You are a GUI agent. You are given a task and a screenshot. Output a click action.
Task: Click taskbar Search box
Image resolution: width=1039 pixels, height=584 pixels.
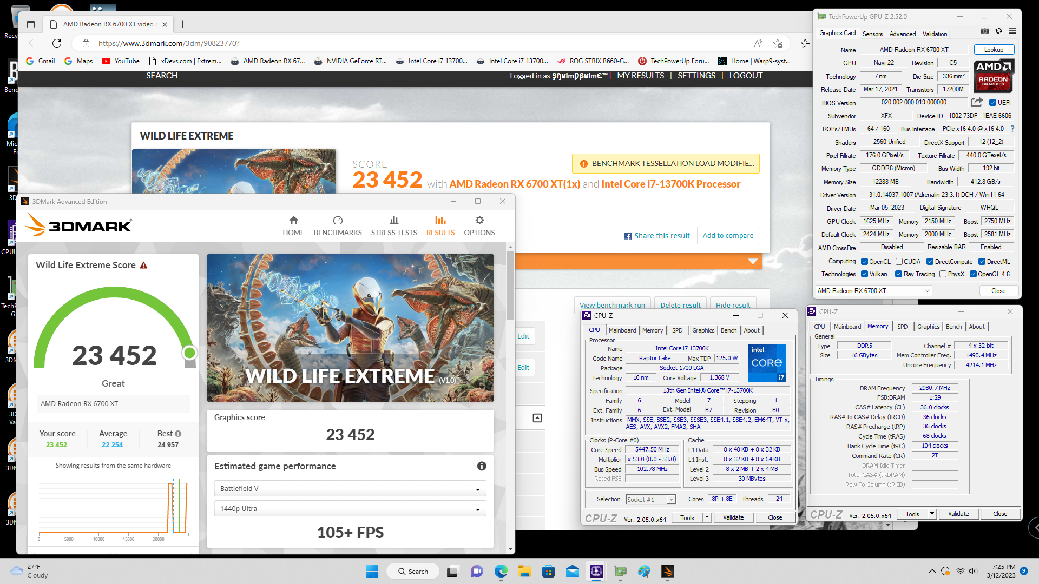click(412, 571)
